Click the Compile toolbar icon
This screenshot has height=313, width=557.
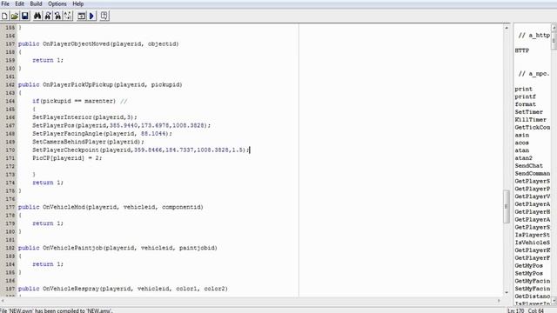[81, 16]
